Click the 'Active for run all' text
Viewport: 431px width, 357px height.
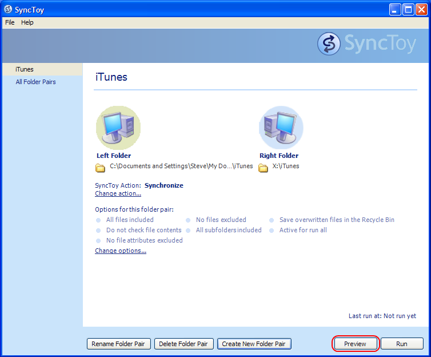click(x=303, y=230)
